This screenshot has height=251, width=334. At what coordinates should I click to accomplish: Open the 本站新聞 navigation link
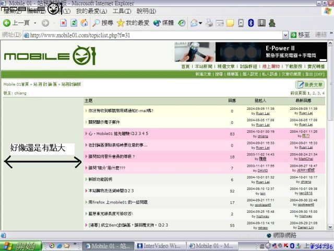pos(204,66)
